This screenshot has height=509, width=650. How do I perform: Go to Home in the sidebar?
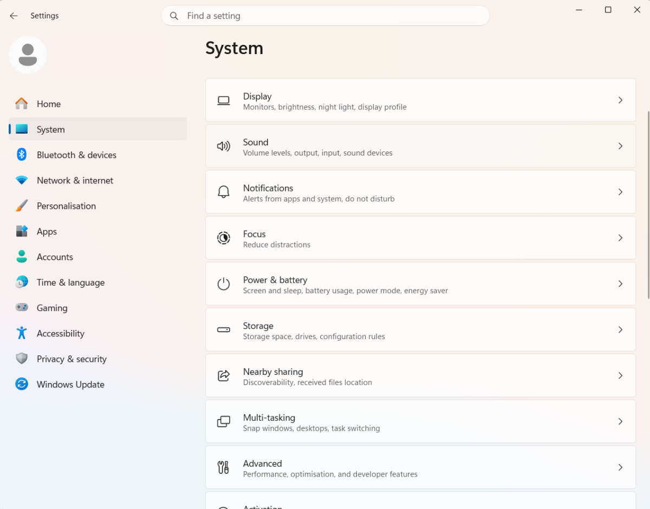[97, 103]
